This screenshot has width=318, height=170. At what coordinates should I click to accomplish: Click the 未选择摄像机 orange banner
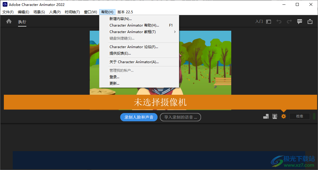tap(160, 102)
